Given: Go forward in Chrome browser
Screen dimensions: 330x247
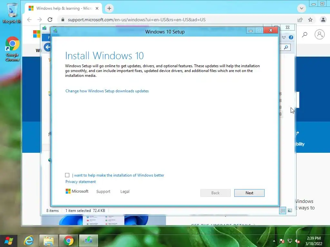Looking at the screenshot, I should pos(40,20).
